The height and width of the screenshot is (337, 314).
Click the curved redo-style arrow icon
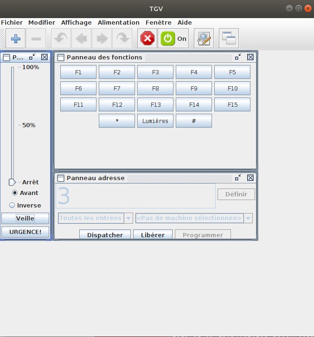122,39
